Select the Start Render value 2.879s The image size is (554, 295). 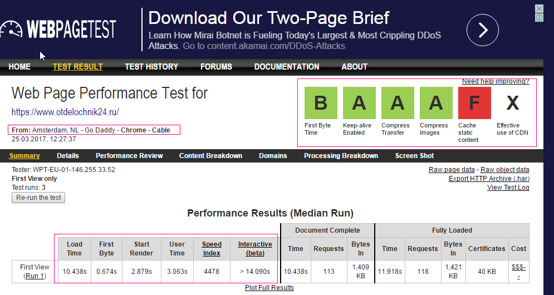[x=141, y=272]
